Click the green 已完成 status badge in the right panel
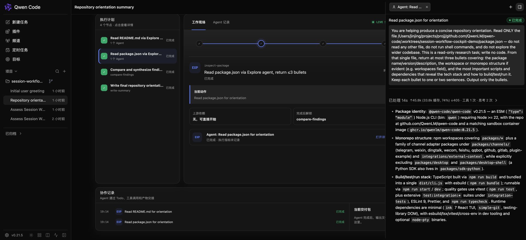This screenshot has height=240, width=526. (x=515, y=20)
